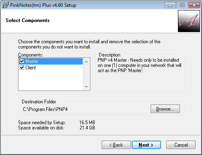This screenshot has height=155, width=202.
Task: Uncheck the Master component checkbox
Action: (22, 61)
